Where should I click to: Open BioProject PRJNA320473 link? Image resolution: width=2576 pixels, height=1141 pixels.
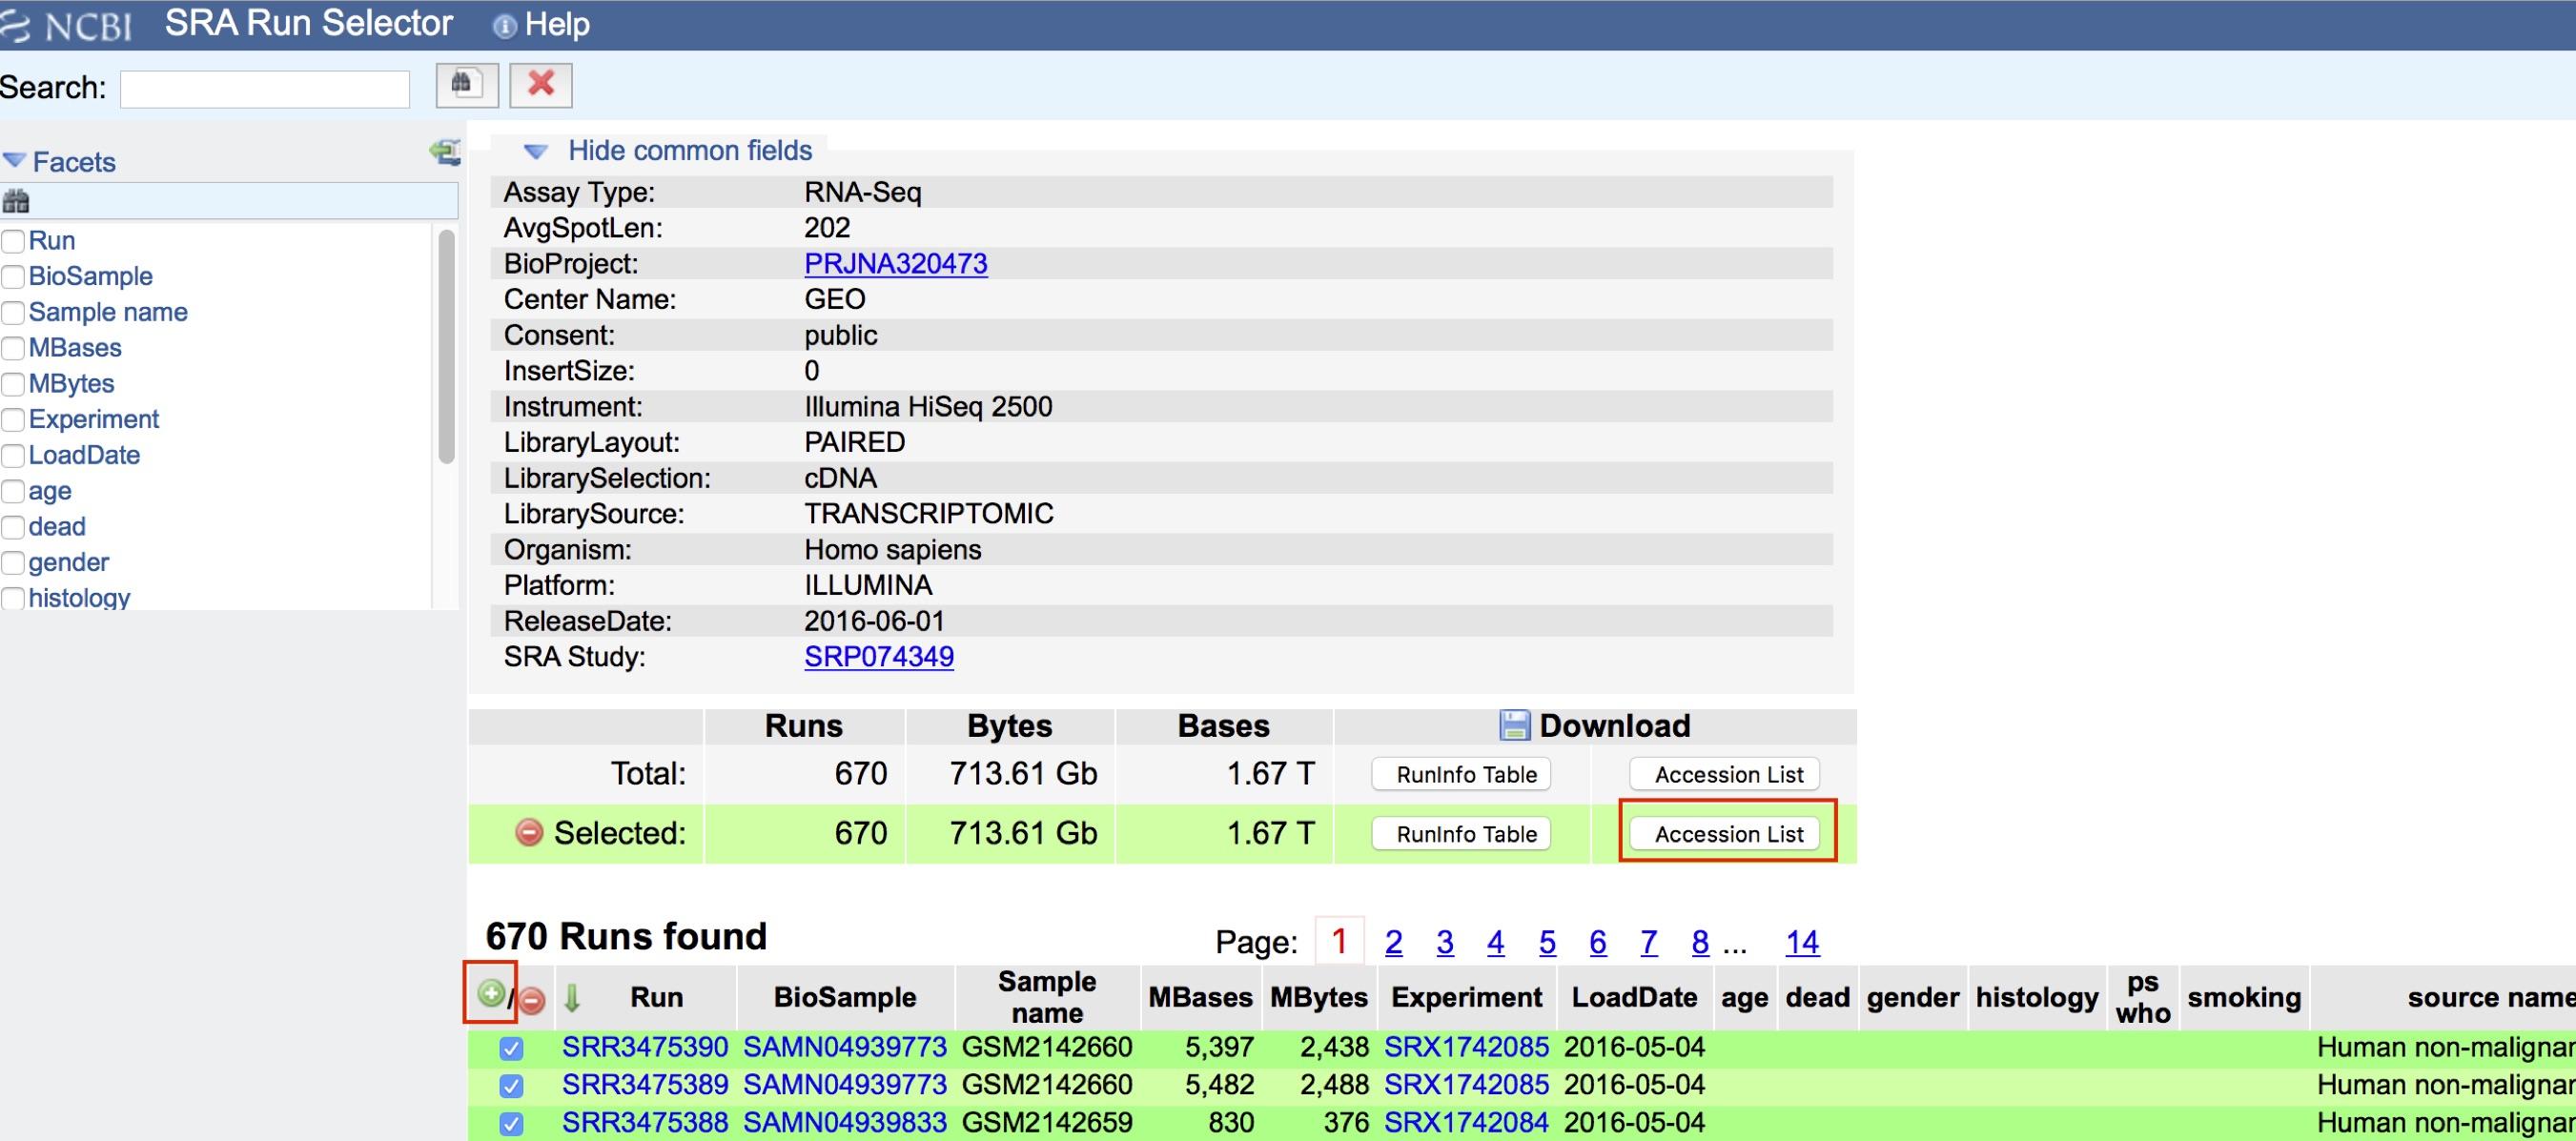pos(895,264)
